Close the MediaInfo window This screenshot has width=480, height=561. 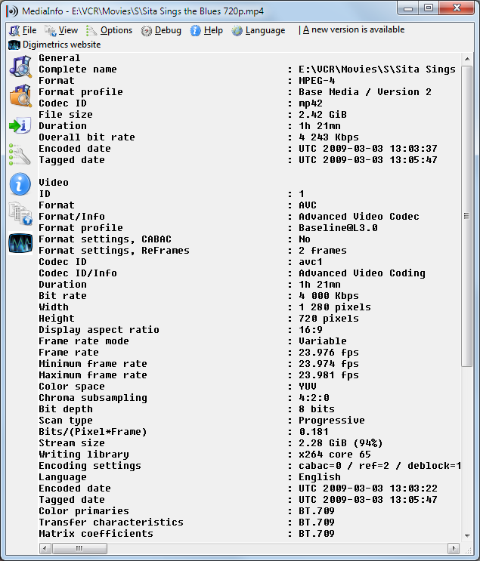(457, 8)
